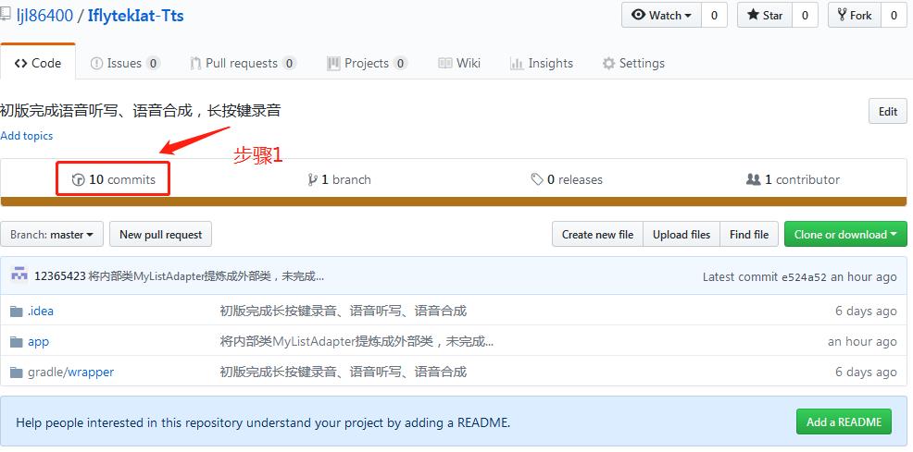Open the app row commit message
913x452 pixels.
pos(356,342)
